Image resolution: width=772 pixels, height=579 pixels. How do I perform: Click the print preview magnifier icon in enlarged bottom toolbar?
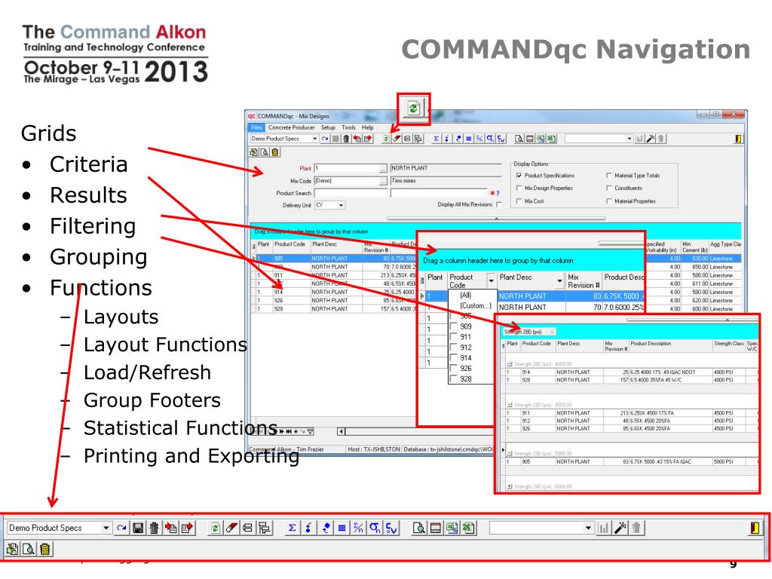[419, 528]
